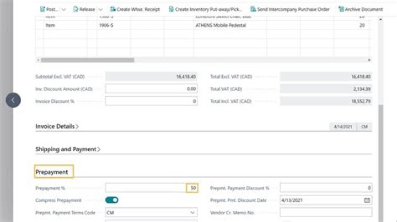Expand the Shipping and Payment section
This screenshot has width=397, height=222.
point(68,149)
